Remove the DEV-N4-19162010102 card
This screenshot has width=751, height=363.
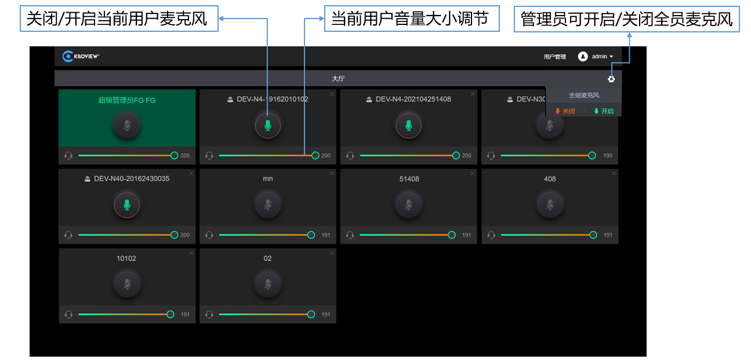click(332, 94)
